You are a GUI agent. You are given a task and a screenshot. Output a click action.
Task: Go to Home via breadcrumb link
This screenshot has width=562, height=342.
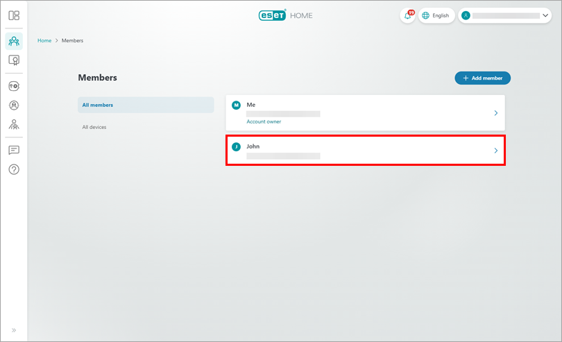[x=44, y=41]
